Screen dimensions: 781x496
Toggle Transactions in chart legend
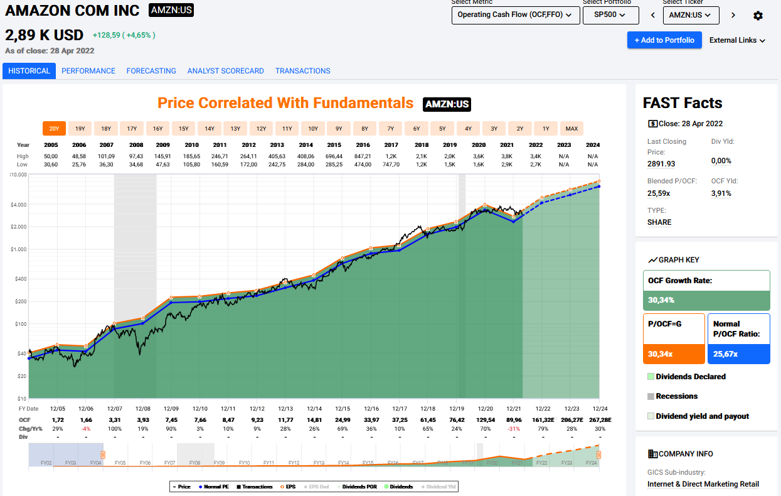coord(255,487)
